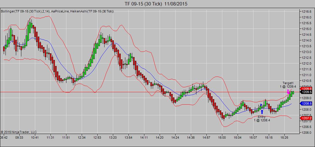Click the magenta Target1 down-arrow marker

click(x=288, y=92)
